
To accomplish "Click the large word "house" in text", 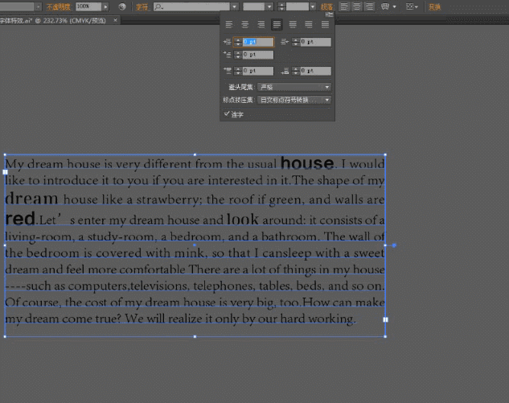I will pyautogui.click(x=307, y=162).
